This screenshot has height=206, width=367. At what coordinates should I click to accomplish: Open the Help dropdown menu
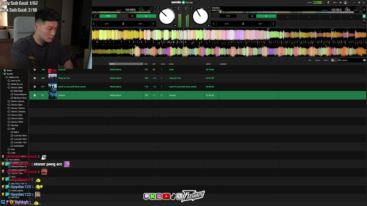coord(335,2)
